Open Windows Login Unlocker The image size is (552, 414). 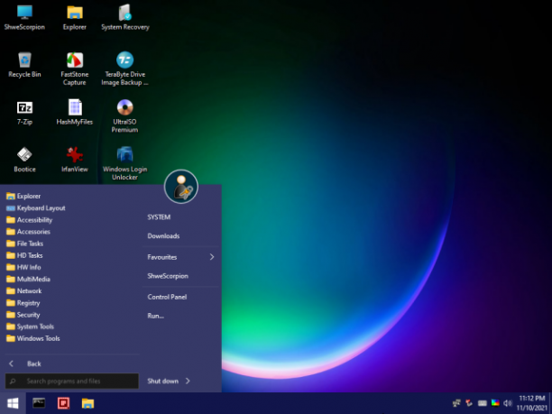click(x=125, y=163)
